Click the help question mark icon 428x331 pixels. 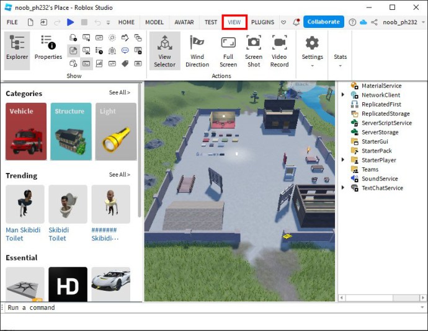(x=351, y=22)
